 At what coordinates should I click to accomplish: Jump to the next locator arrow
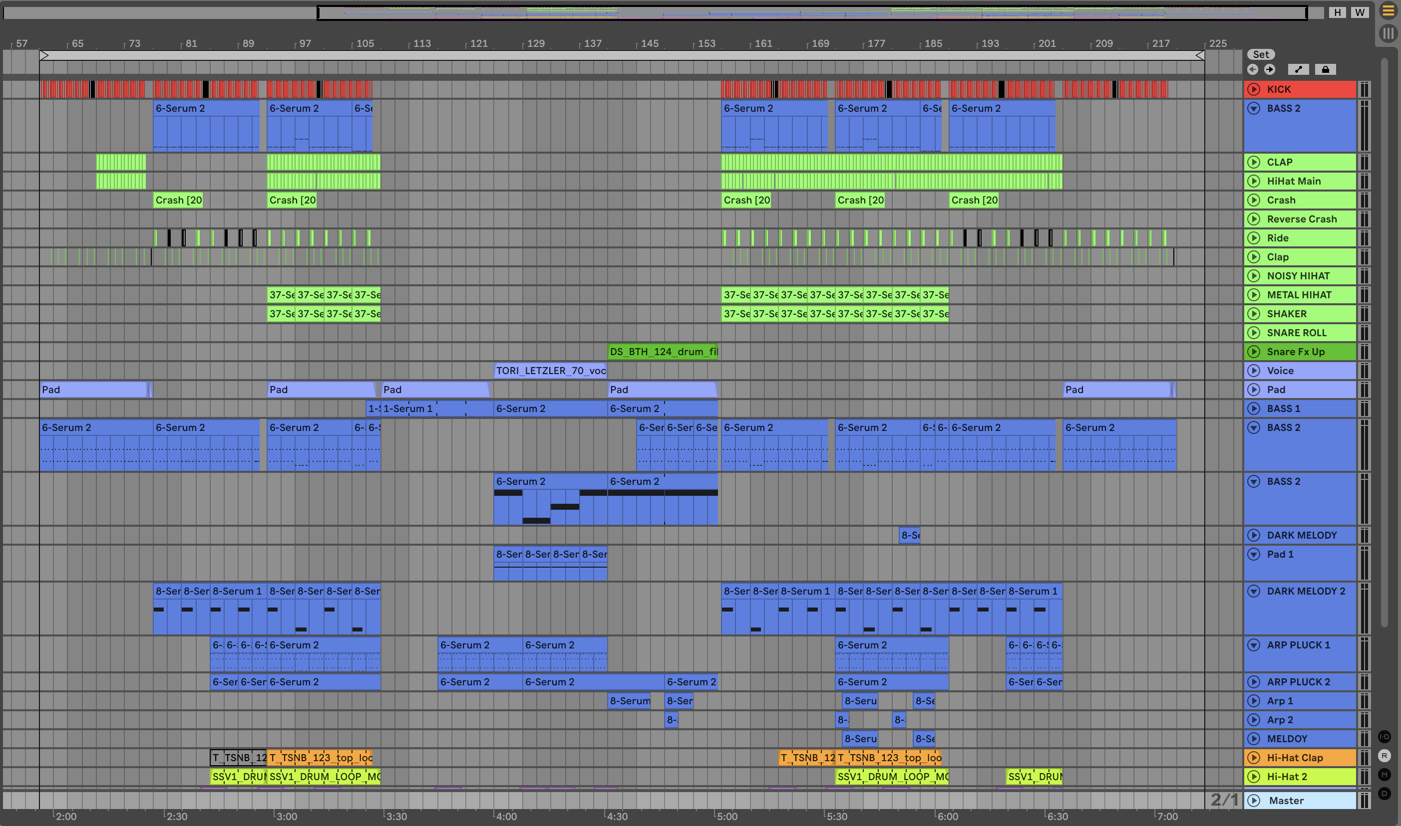tap(1270, 69)
